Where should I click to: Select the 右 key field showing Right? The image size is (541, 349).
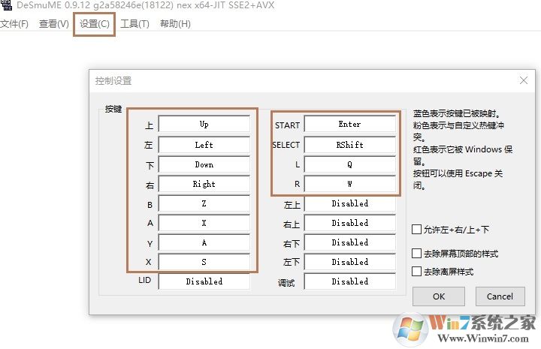[x=204, y=184]
